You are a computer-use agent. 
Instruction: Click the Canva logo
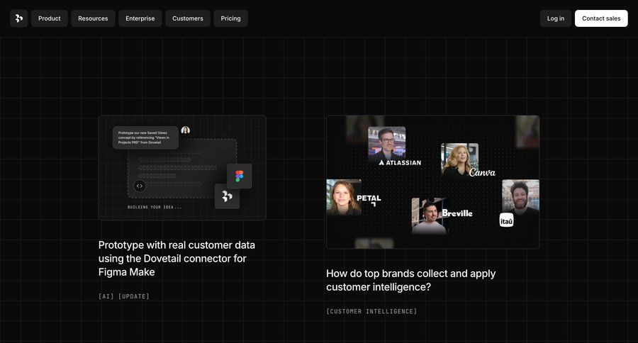coord(482,172)
